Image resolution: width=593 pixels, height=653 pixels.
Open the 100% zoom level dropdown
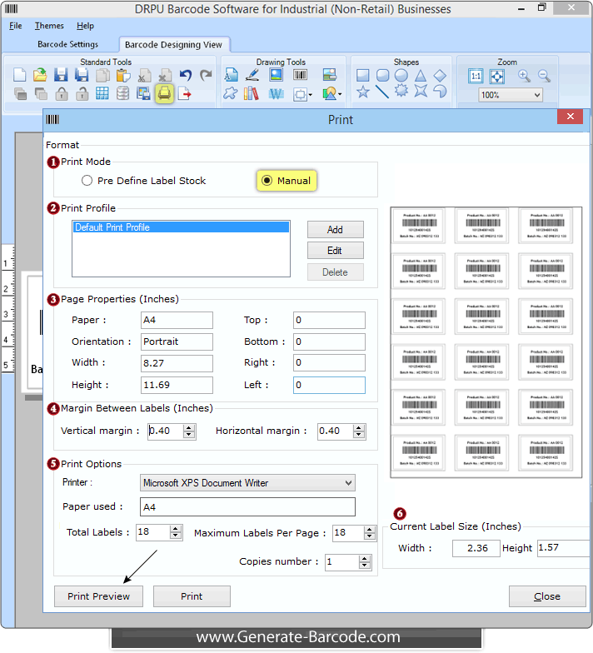[536, 95]
